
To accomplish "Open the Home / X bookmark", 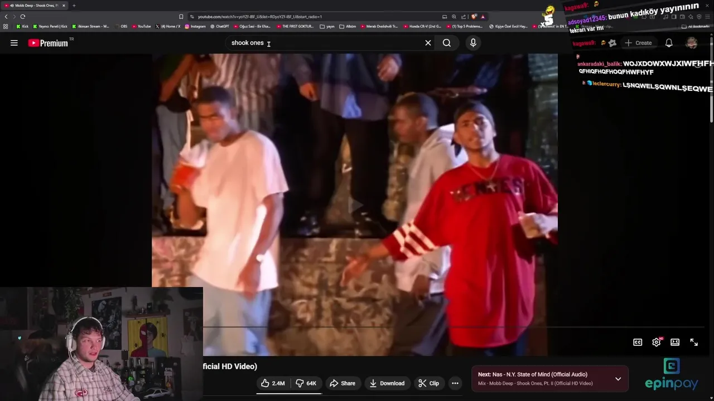I will click(x=168, y=26).
